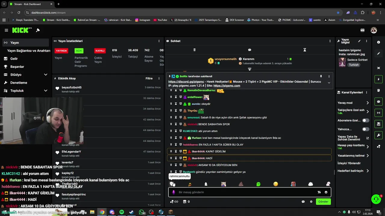The image size is (385, 216).
Task: Click the document notes icon in right sidebar
Action: 378,91
